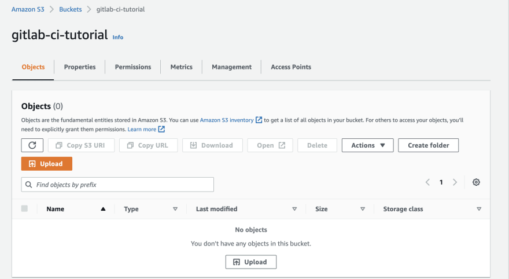Click the Copy URL button
The width and height of the screenshot is (509, 279).
[148, 145]
